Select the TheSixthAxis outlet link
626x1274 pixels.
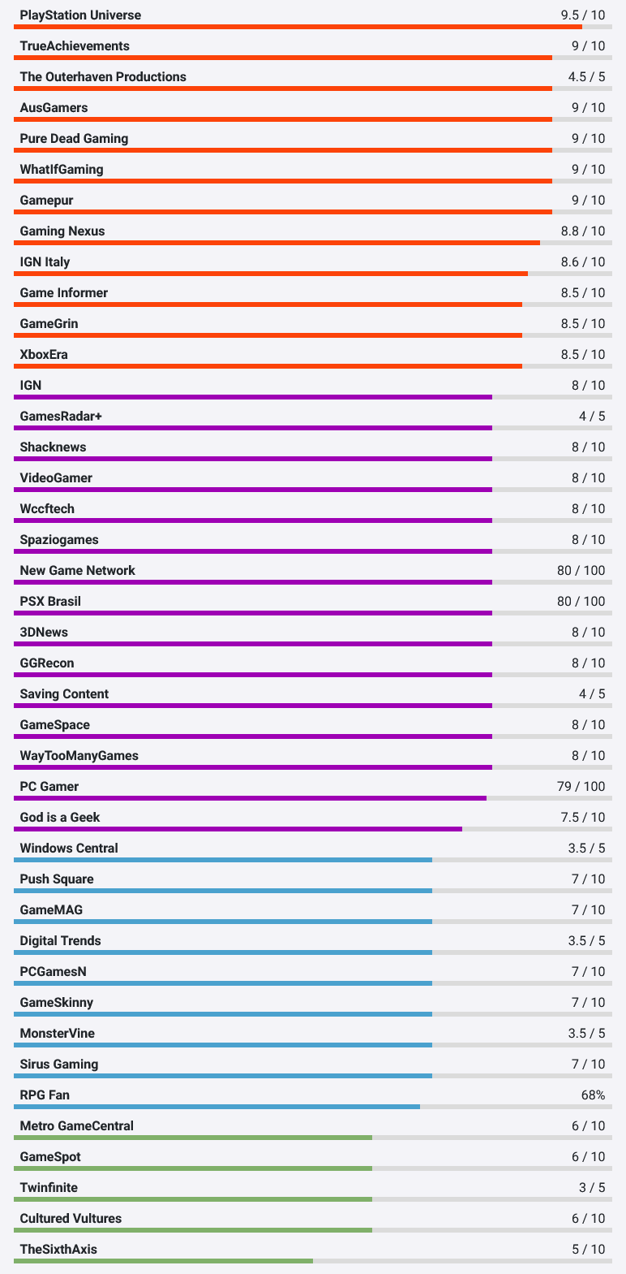58,1250
